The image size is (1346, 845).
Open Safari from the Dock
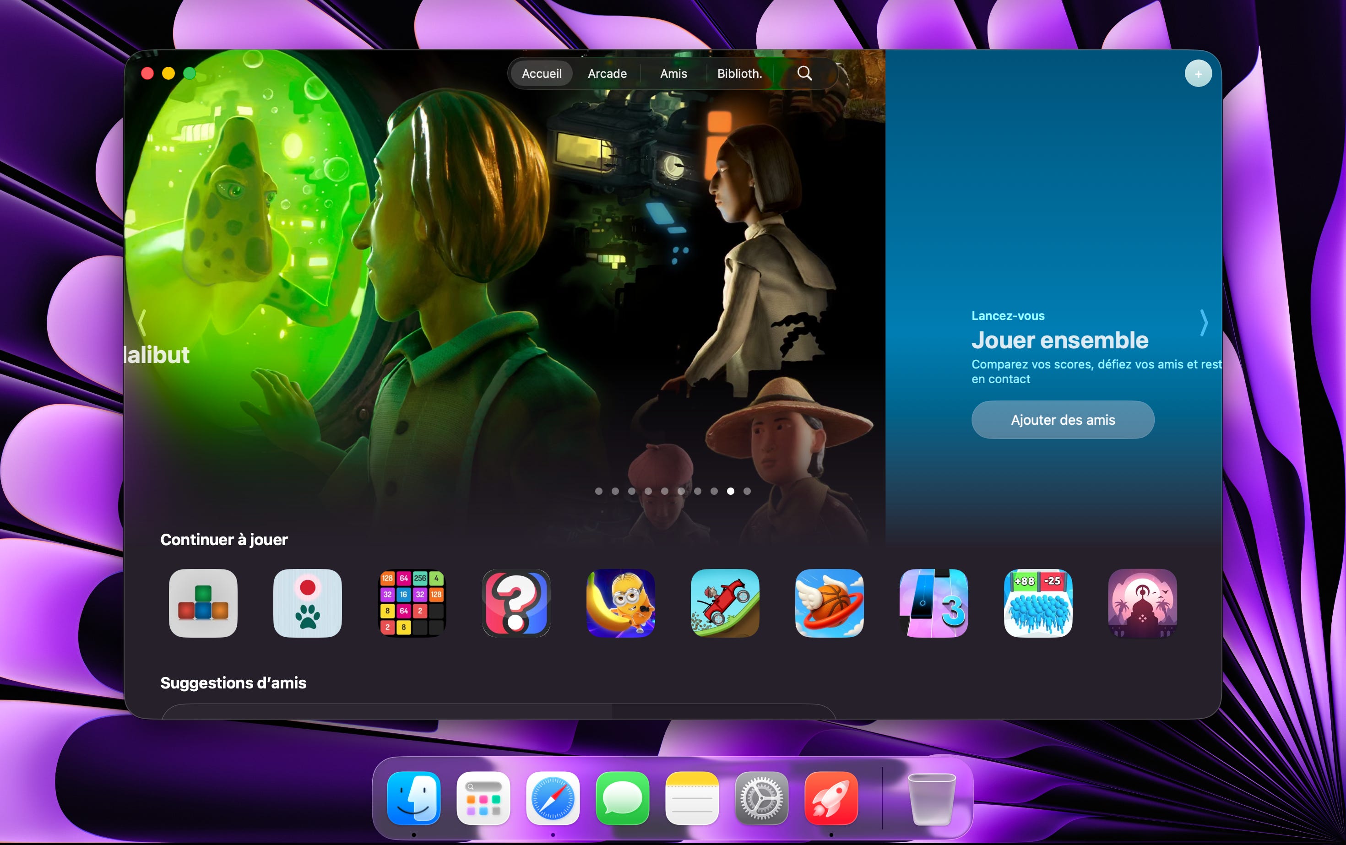coord(552,798)
